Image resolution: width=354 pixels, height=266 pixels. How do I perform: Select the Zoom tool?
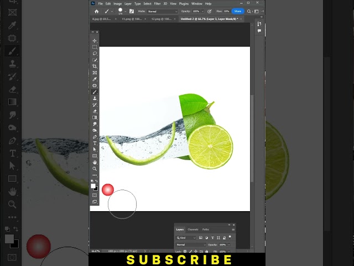pos(95,168)
